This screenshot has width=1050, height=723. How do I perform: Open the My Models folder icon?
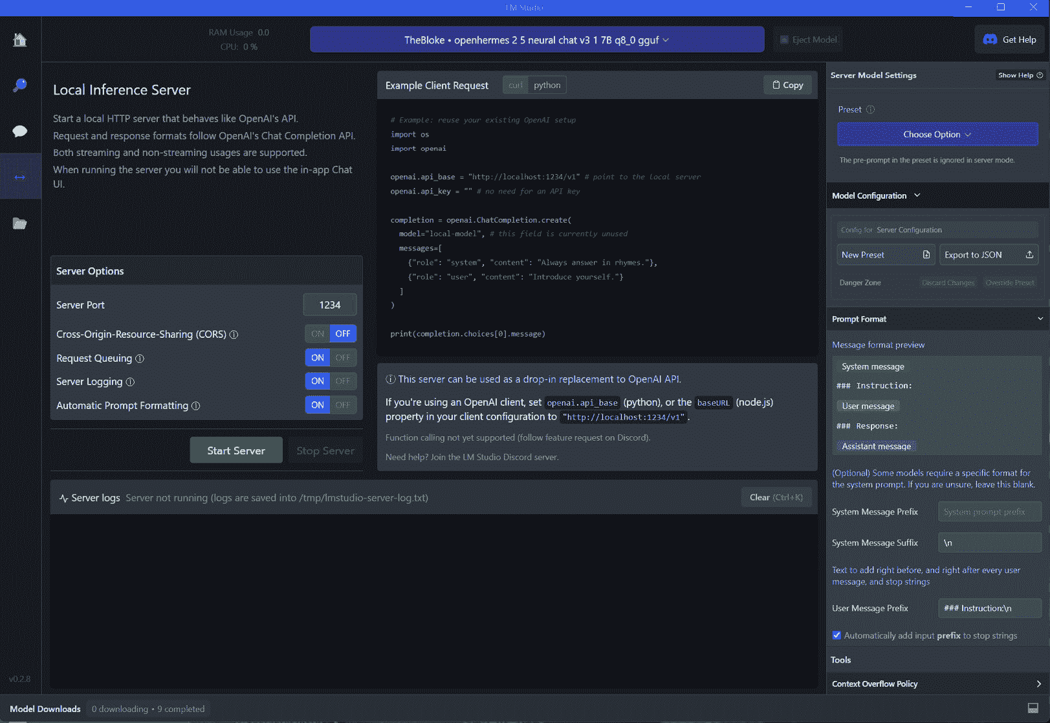[x=20, y=223]
